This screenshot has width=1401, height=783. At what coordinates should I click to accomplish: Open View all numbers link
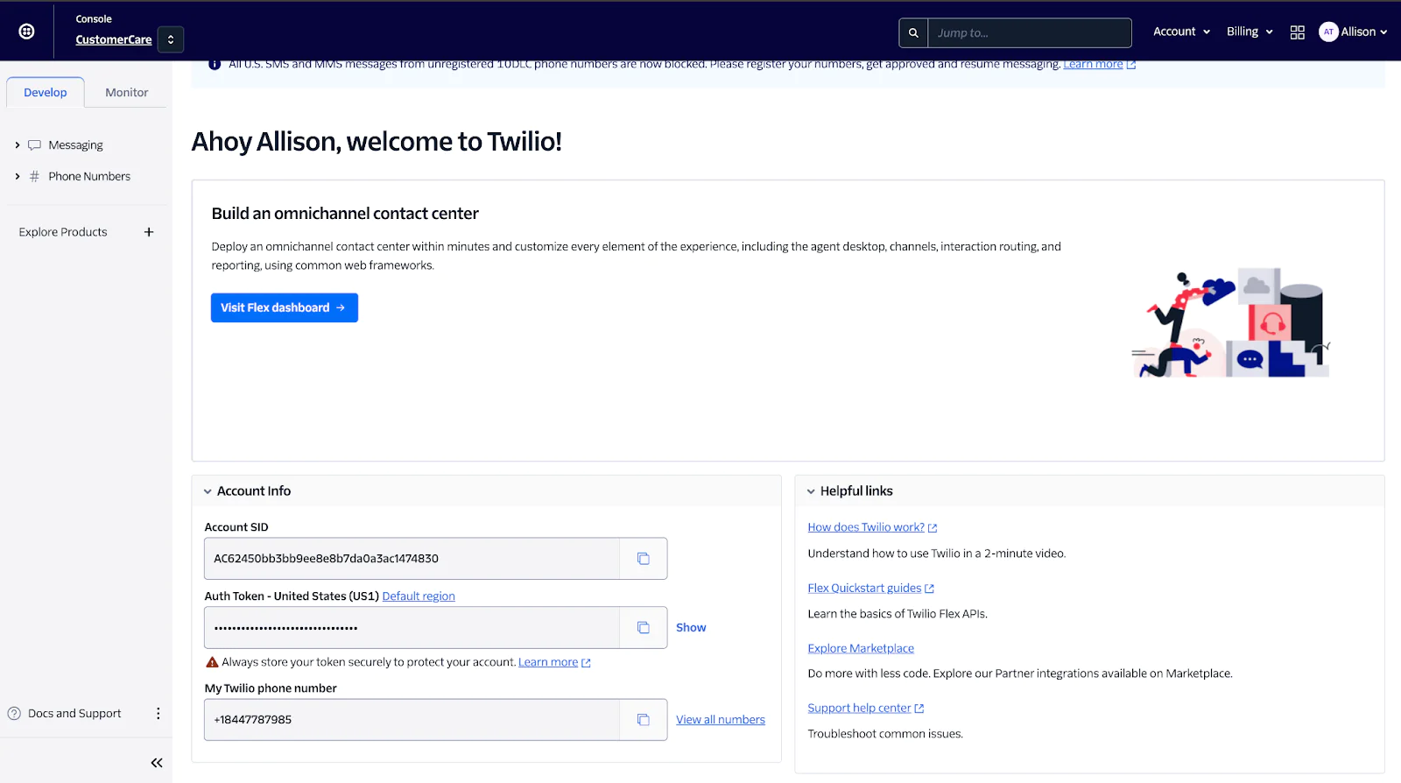(x=721, y=720)
